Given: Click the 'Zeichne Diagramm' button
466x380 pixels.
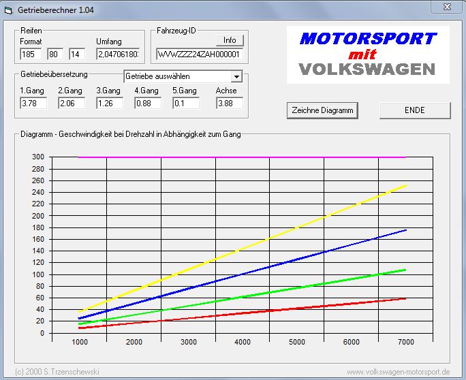Looking at the screenshot, I should [x=322, y=110].
